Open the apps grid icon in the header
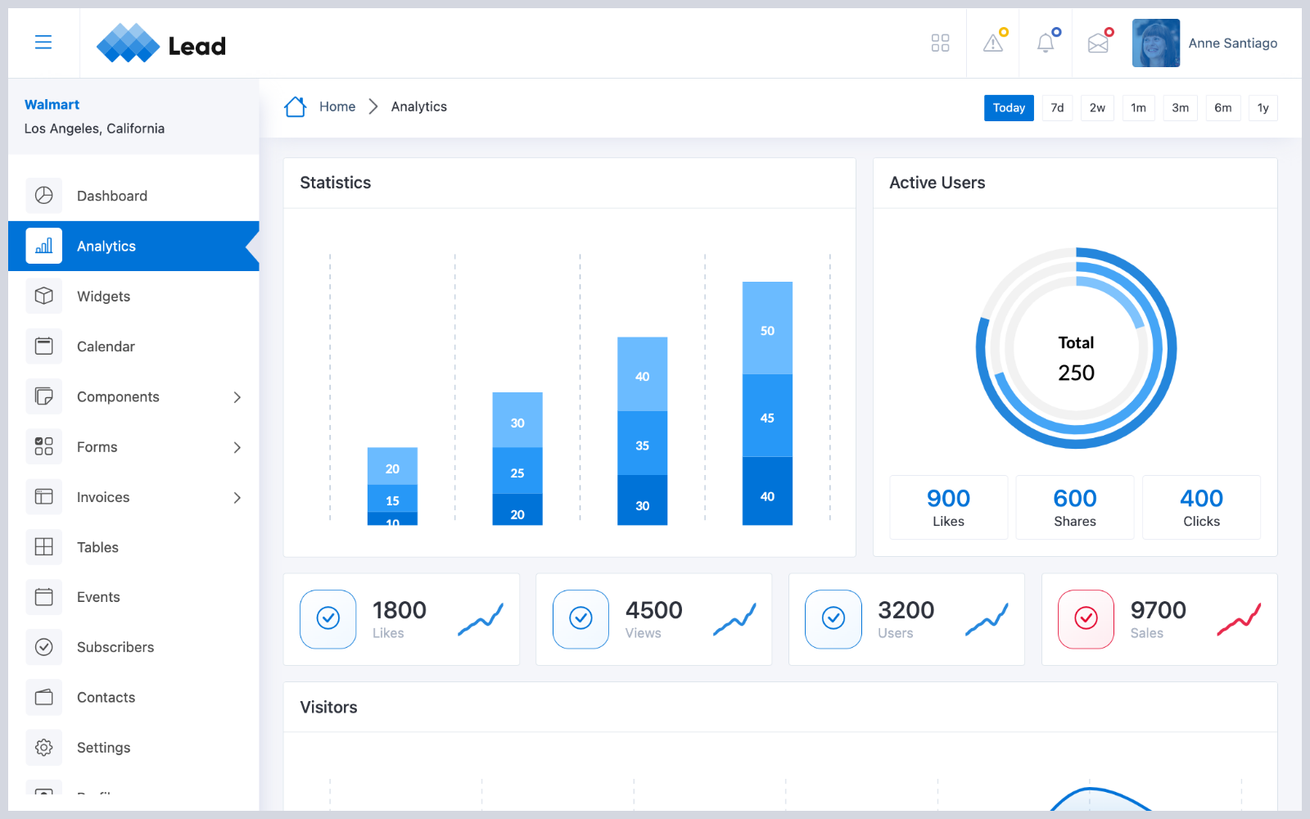This screenshot has height=819, width=1310. 940,43
